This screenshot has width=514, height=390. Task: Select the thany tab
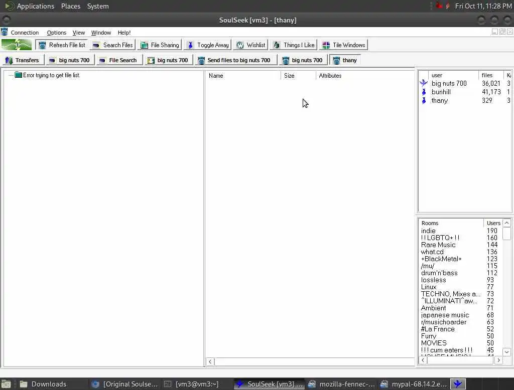[x=345, y=60]
